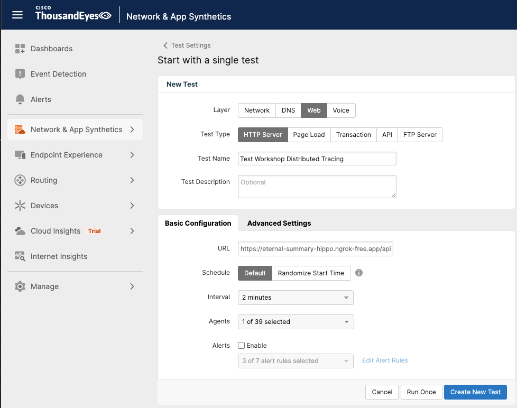The height and width of the screenshot is (408, 517).
Task: Click the Routing icon
Action: tap(20, 180)
